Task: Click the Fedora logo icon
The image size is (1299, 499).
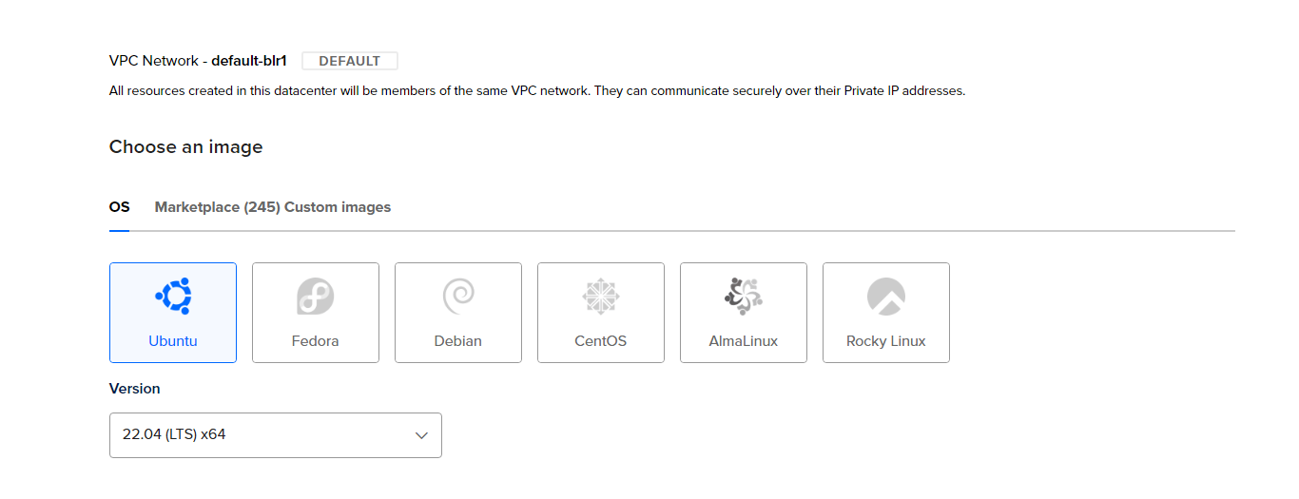Action: click(x=316, y=297)
